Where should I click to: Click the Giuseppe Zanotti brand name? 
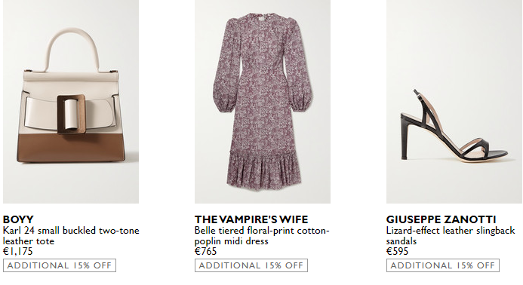(x=441, y=219)
